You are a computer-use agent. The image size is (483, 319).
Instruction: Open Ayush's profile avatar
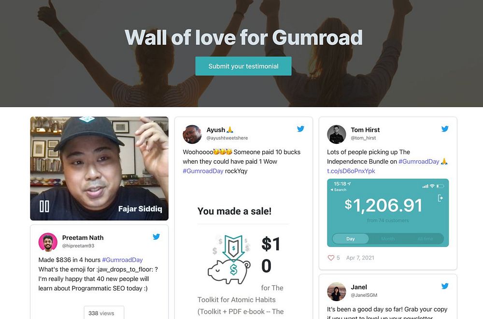point(192,134)
